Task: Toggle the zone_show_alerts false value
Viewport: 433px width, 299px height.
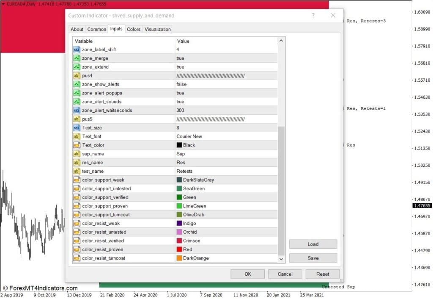Action: click(181, 84)
